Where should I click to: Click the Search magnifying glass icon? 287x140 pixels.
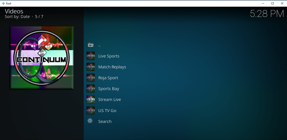pyautogui.click(x=91, y=122)
